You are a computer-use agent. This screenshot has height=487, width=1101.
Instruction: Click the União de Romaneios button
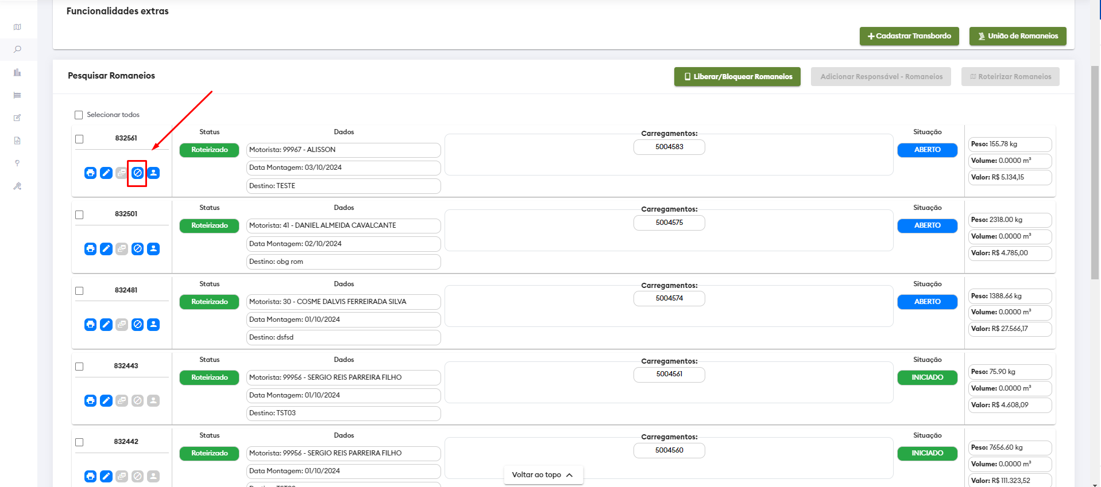pos(1017,36)
